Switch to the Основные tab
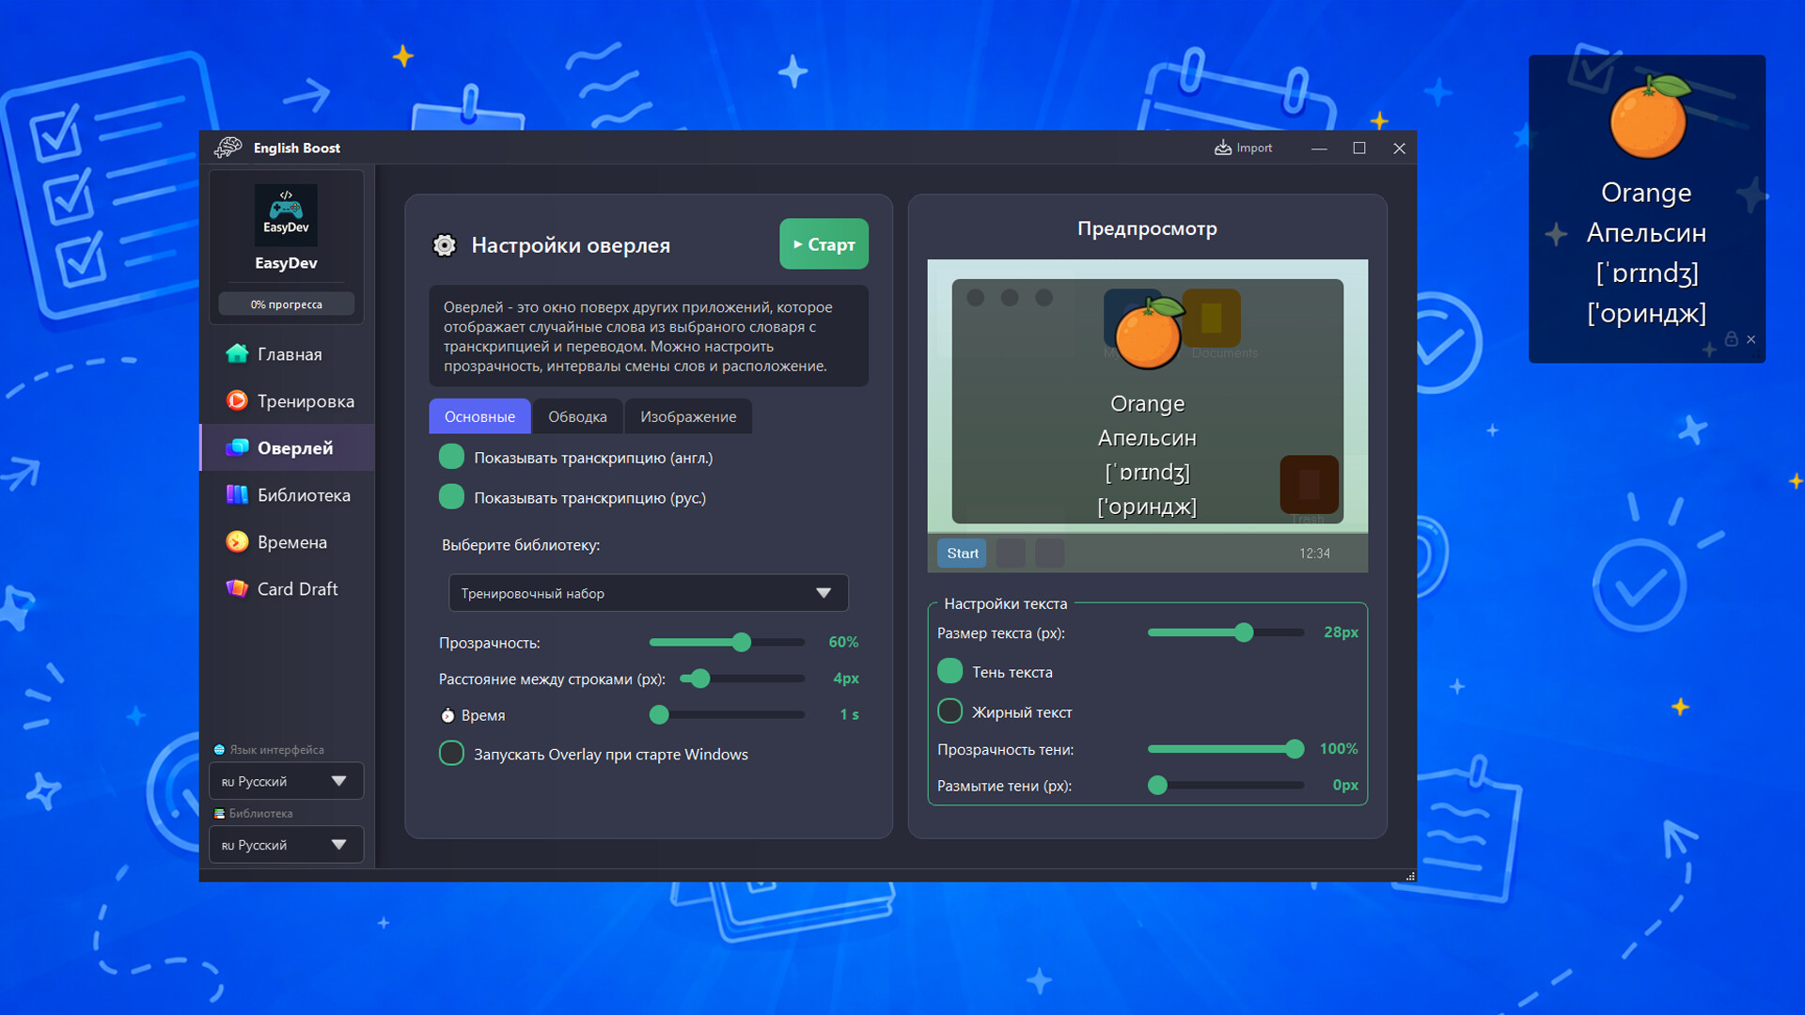The height and width of the screenshot is (1015, 1805). (479, 416)
